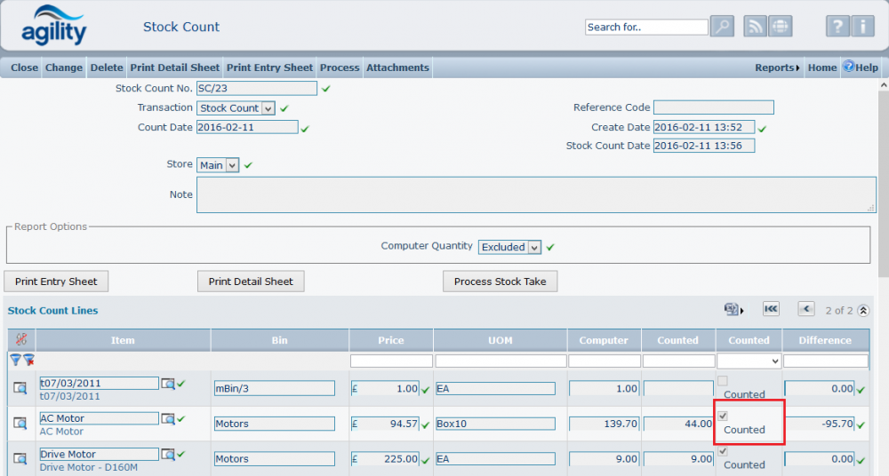Clear filters with the red-X funnel icon
Image resolution: width=889 pixels, height=476 pixels.
[28, 360]
